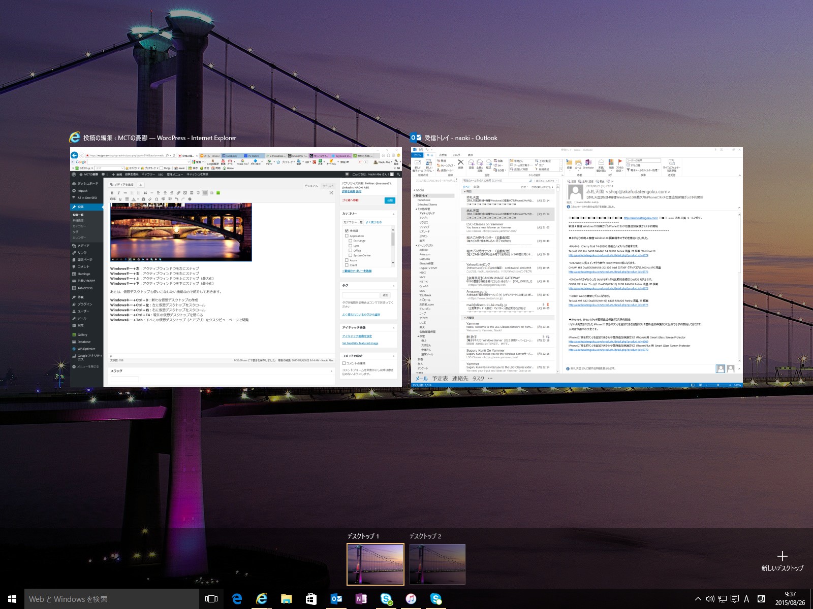Click Outlook status bar zoom slider

coord(717,385)
